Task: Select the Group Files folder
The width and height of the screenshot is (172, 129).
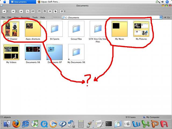Action: (76, 30)
